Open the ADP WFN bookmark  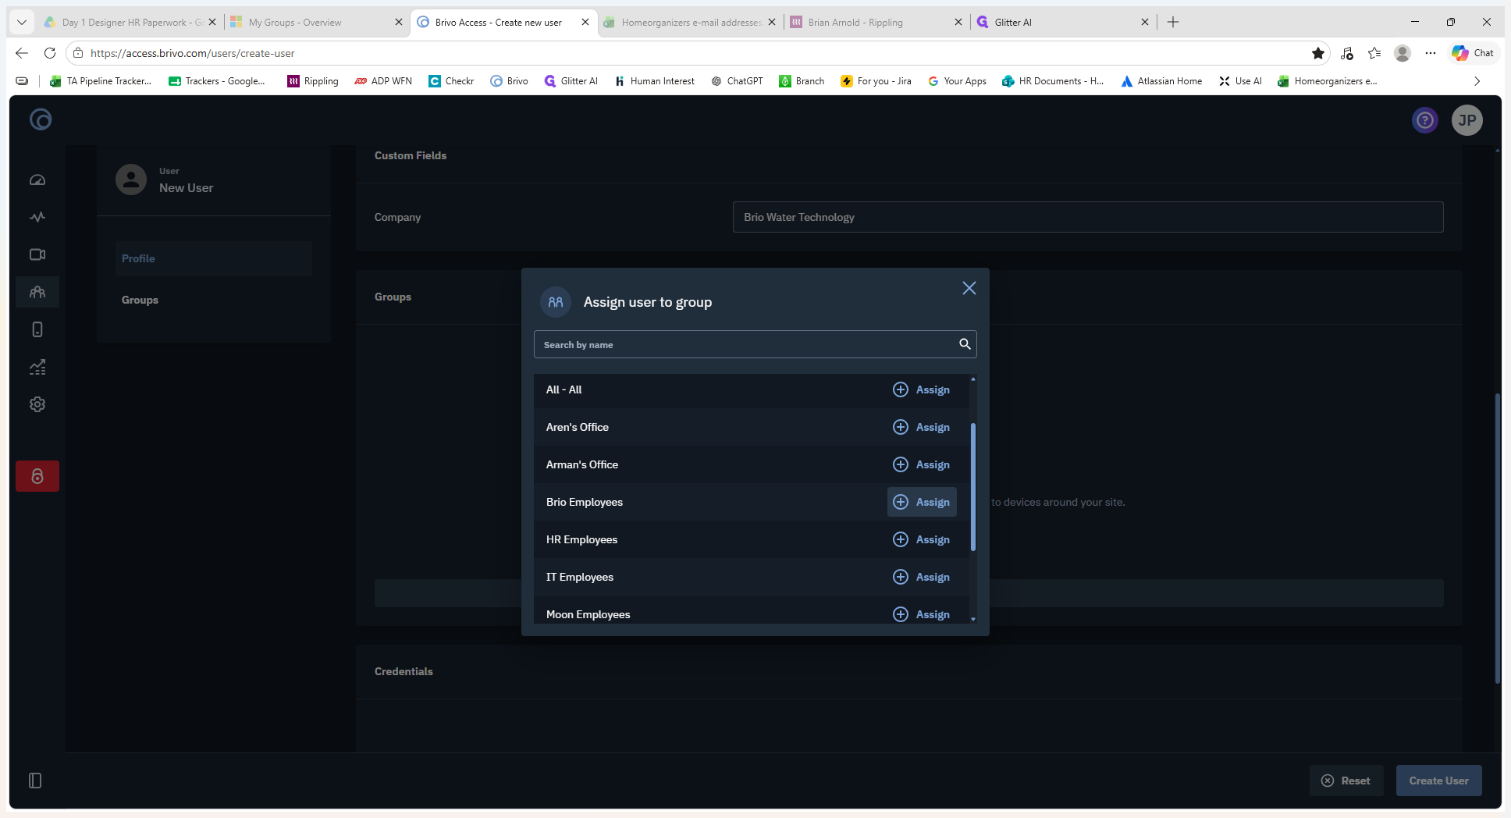coord(383,81)
